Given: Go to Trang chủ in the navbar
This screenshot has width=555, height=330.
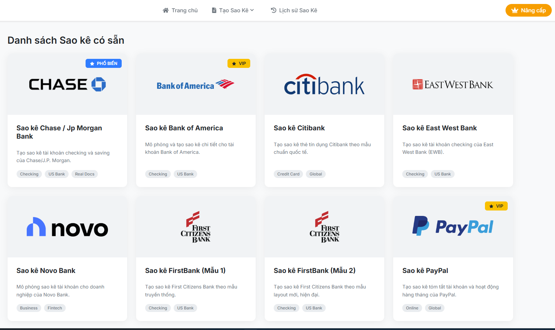Looking at the screenshot, I should pos(180,10).
